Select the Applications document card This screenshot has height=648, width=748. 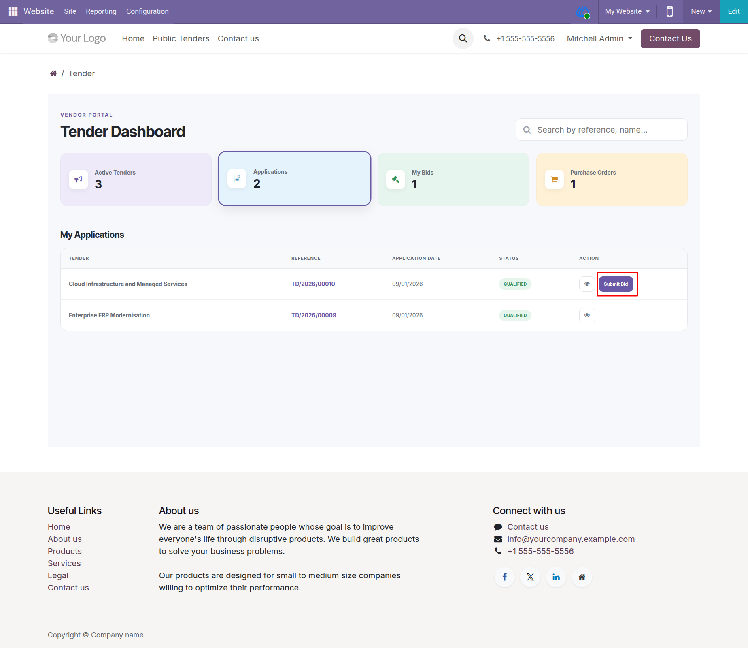[x=295, y=179]
